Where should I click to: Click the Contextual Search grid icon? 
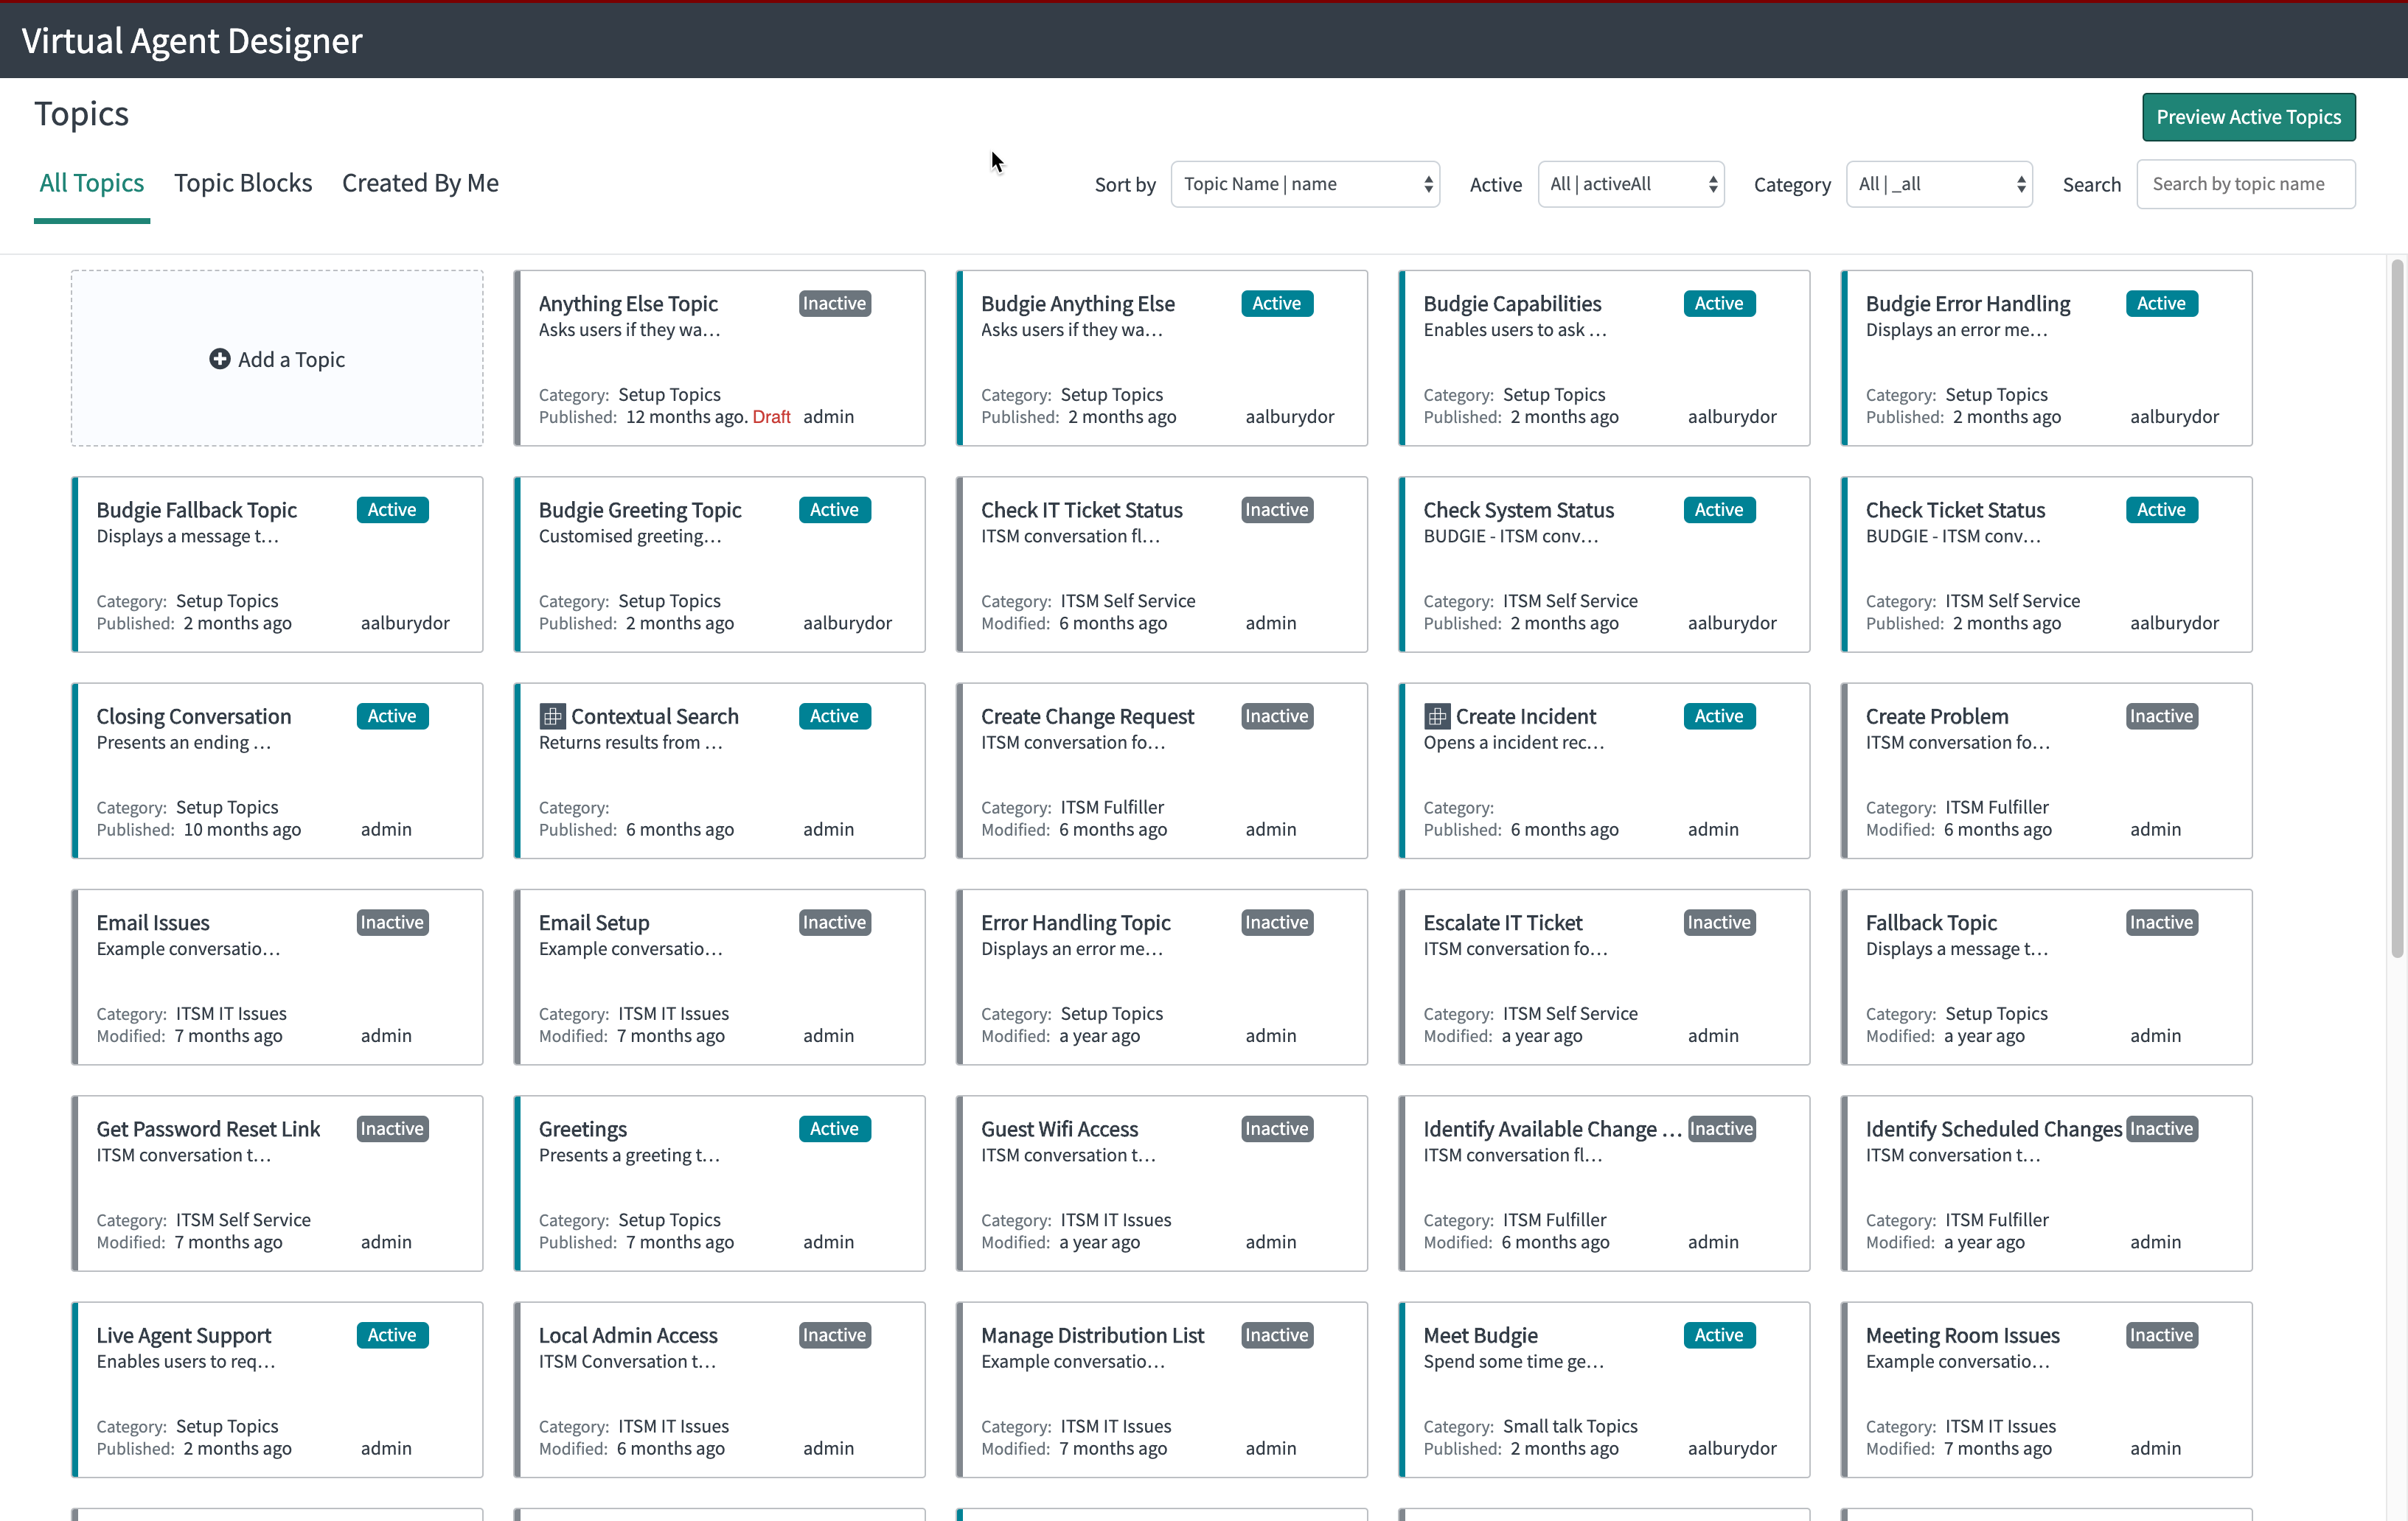point(552,716)
